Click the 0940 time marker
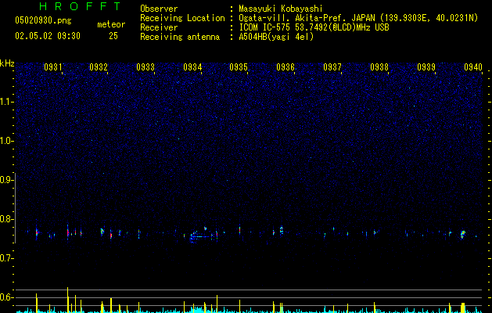This screenshot has width=492, height=313. point(473,67)
